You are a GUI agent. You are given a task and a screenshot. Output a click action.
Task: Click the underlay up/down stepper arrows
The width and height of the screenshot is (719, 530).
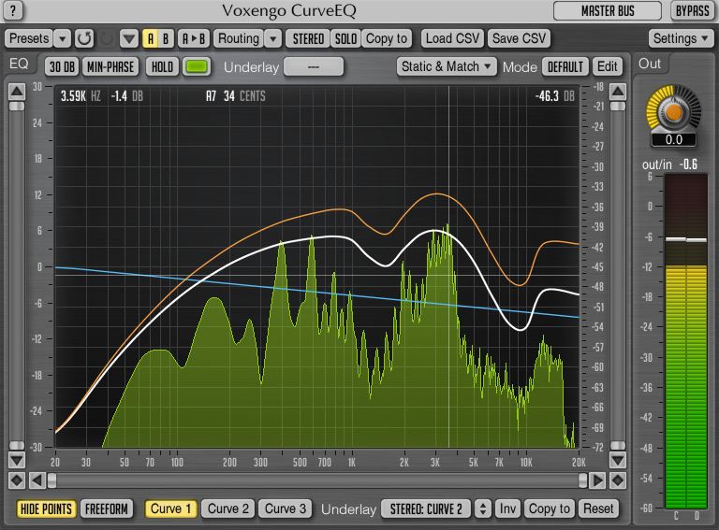(x=482, y=509)
